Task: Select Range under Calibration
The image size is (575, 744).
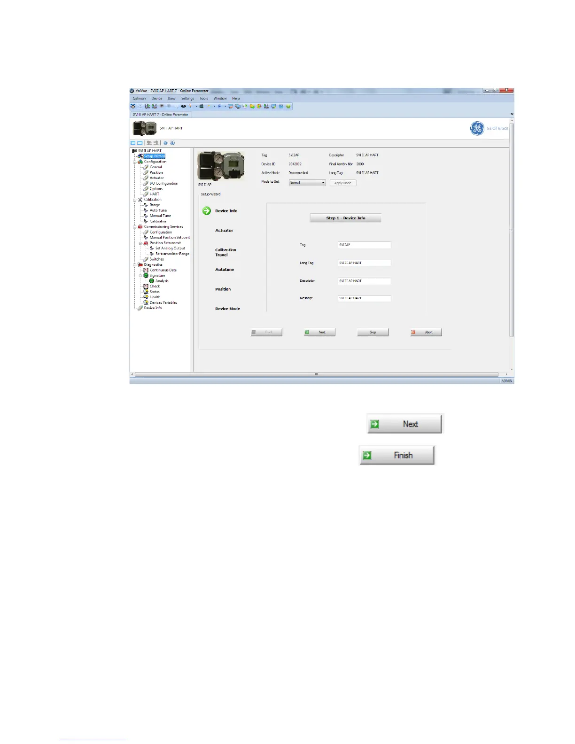Action: point(155,205)
